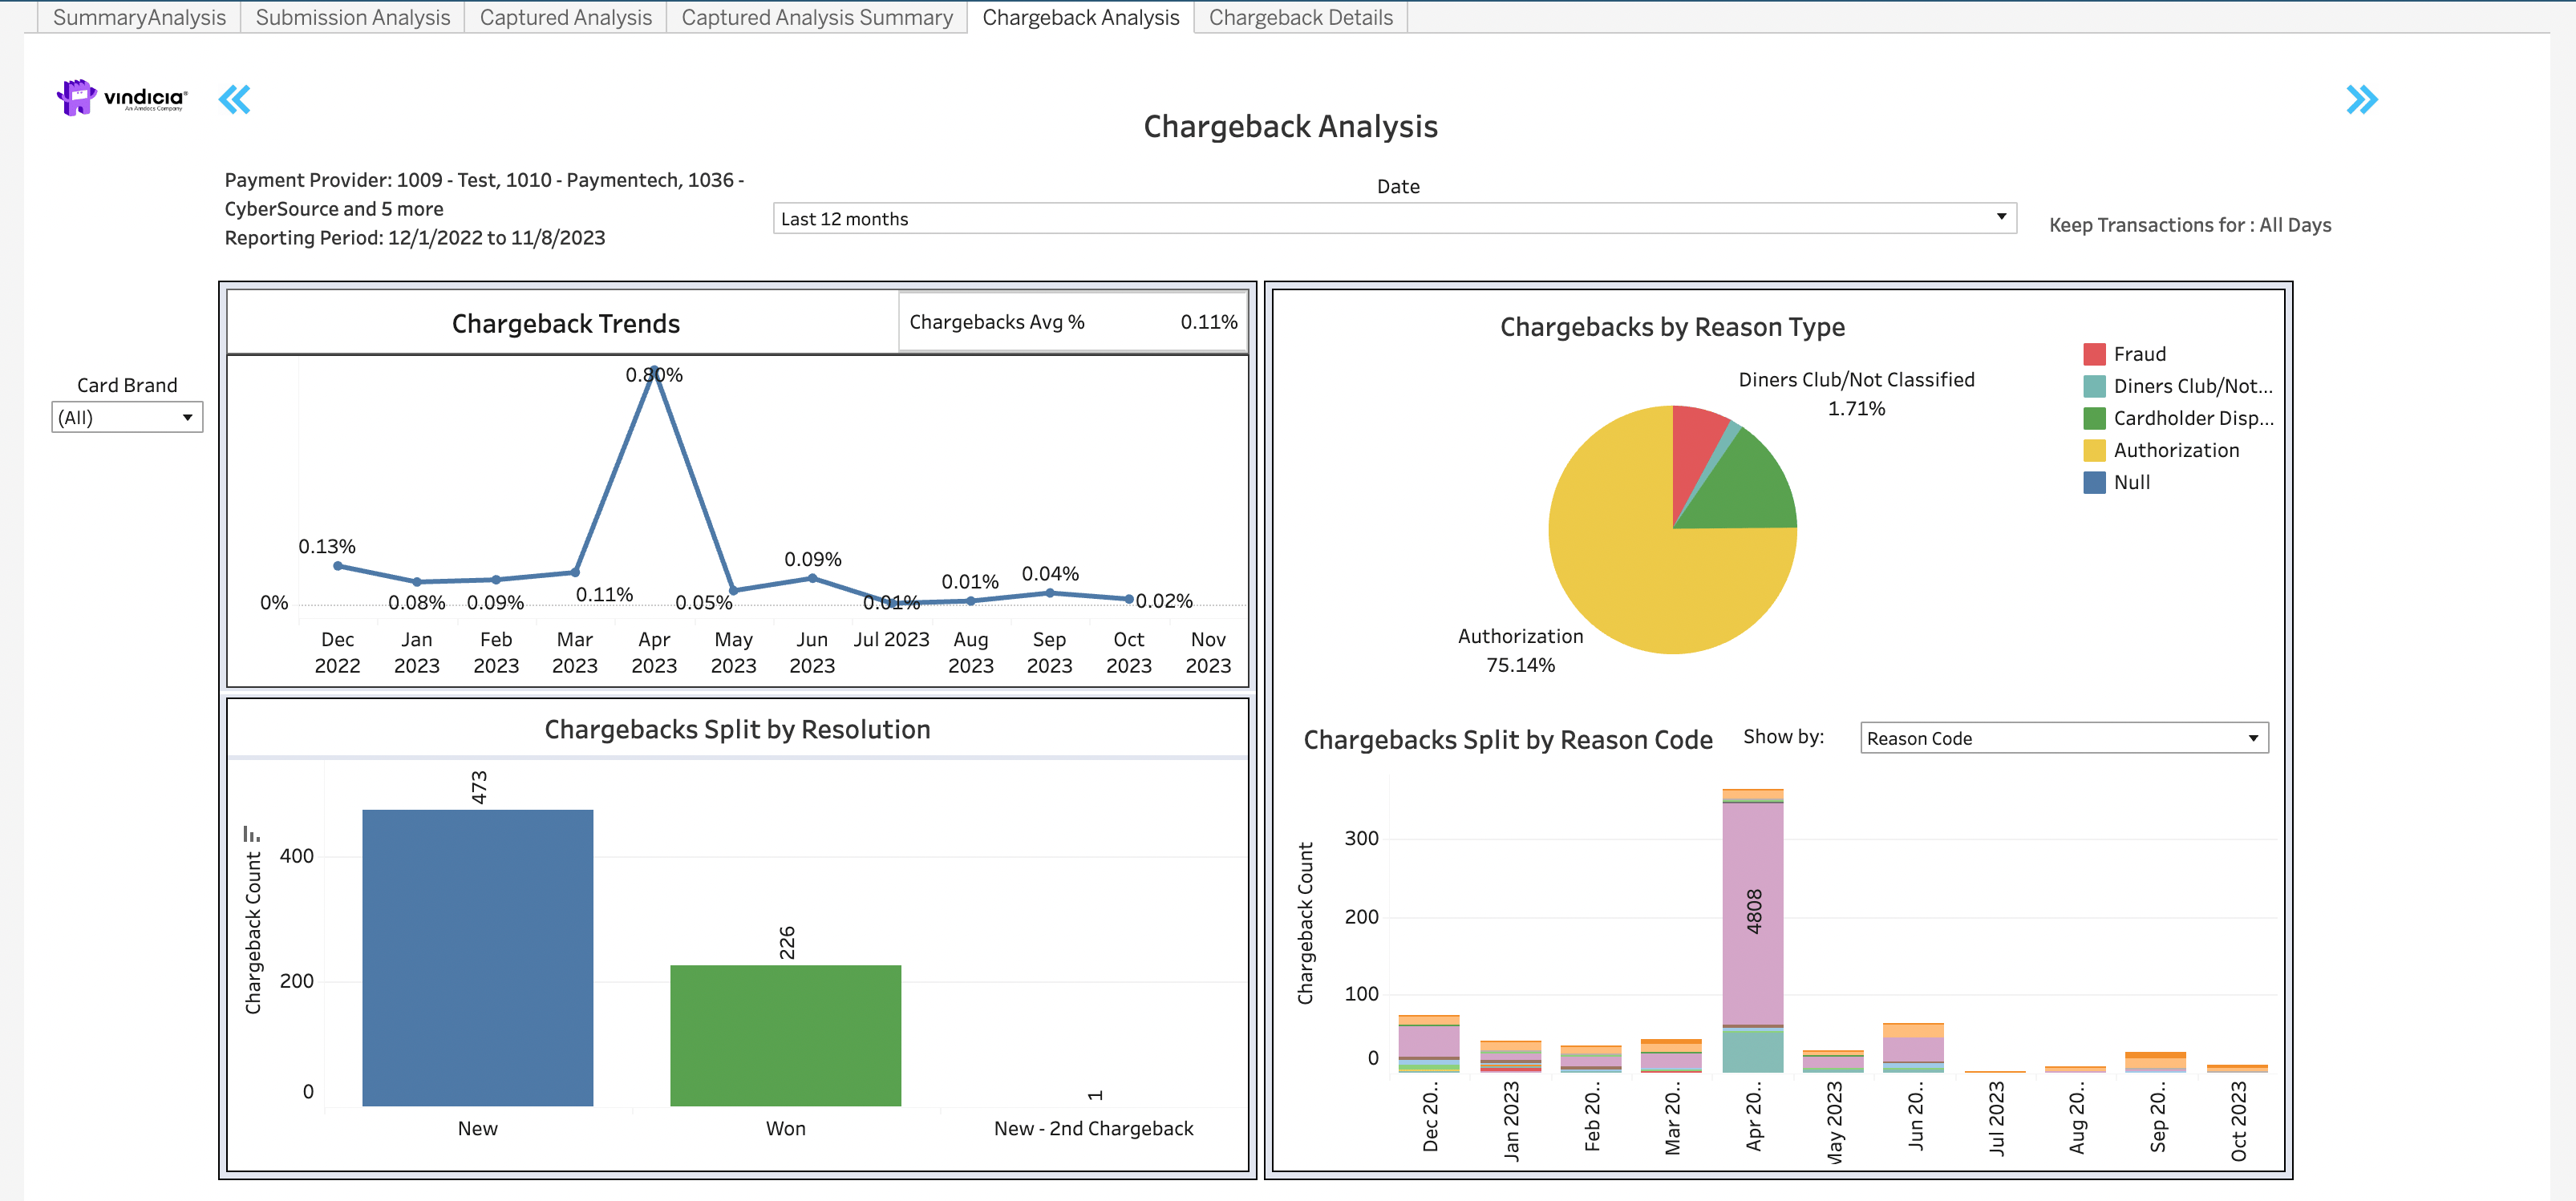Click the Chargebacks by Reason Type title

[1672, 327]
